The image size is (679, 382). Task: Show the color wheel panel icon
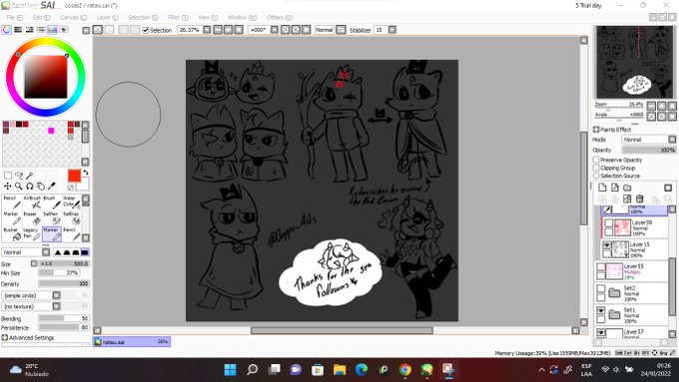[7, 30]
